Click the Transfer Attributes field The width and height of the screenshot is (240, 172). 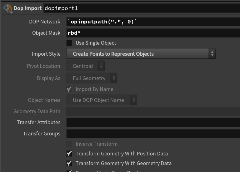click(x=153, y=122)
